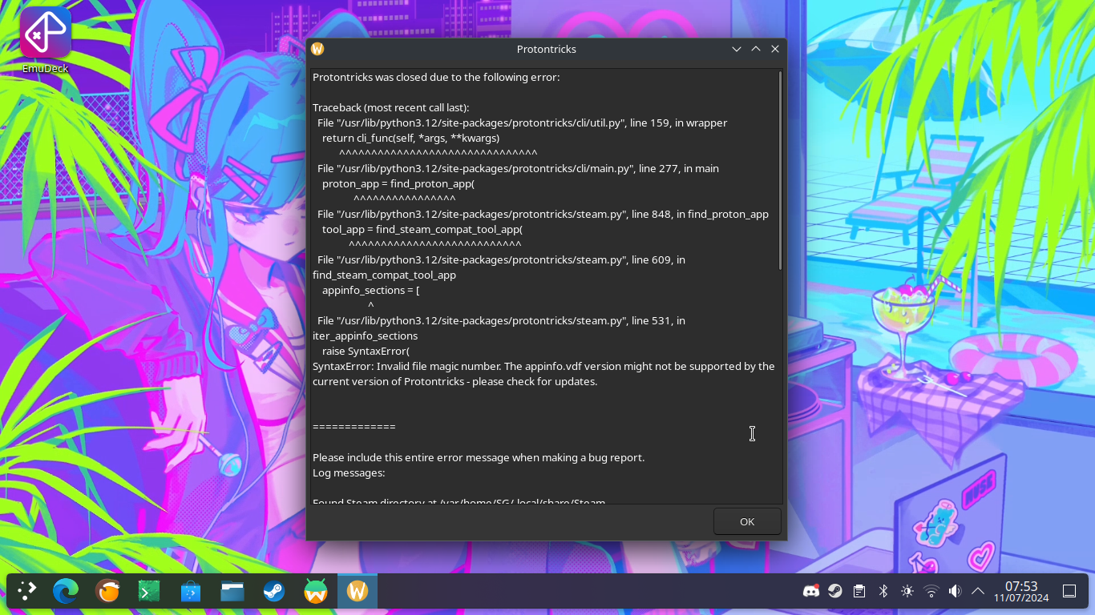Click the 'SyntaxError: Invalid file magic number' line
Screen dimensions: 1095x615
(x=543, y=374)
